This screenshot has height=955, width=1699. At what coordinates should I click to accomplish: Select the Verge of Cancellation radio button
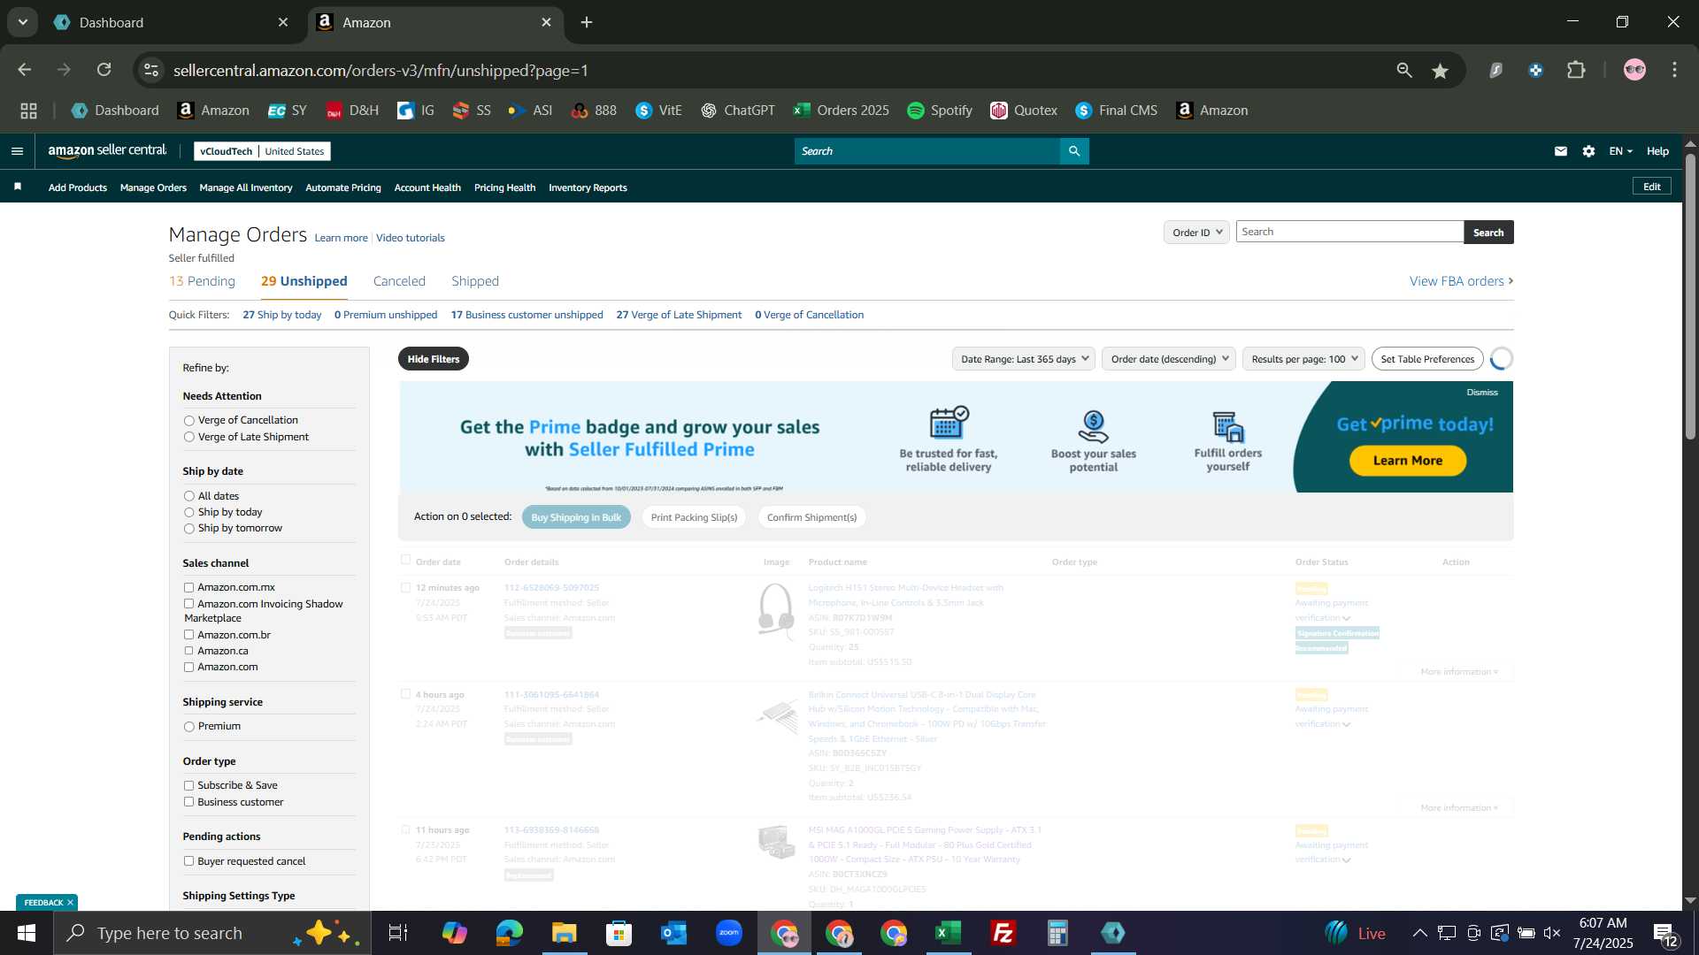[x=189, y=421]
